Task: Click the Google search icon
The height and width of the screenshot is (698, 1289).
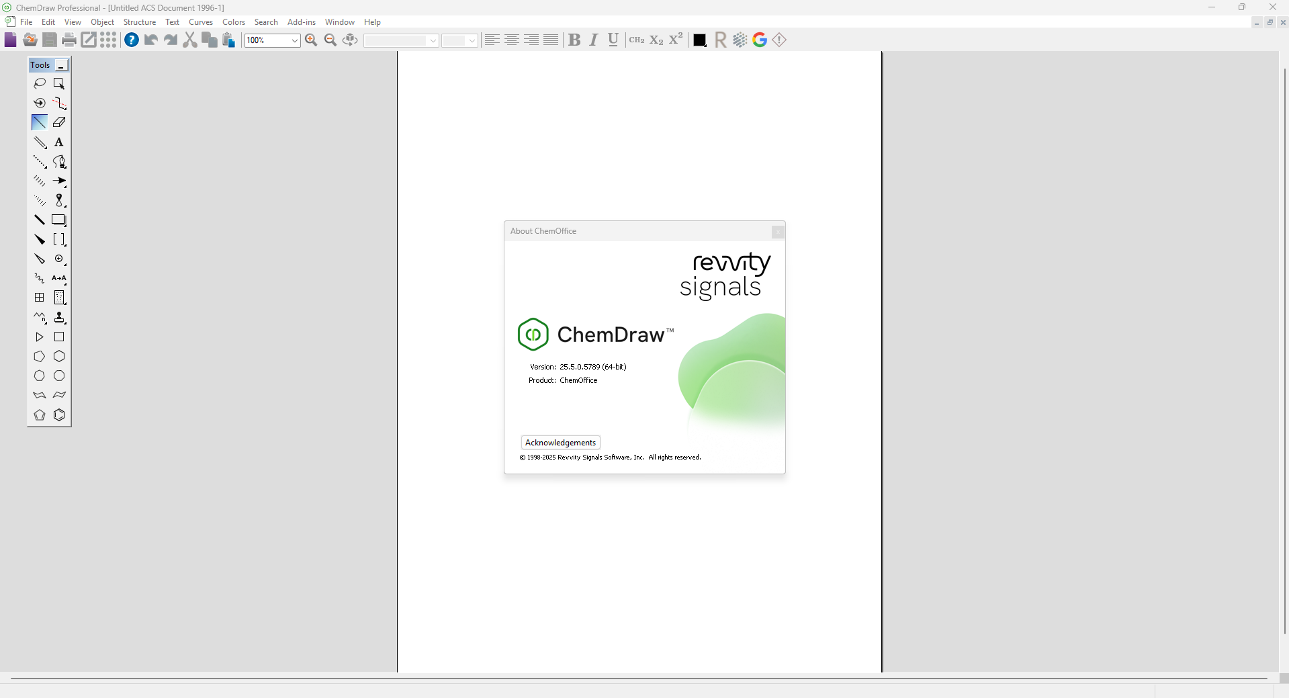Action: (760, 40)
